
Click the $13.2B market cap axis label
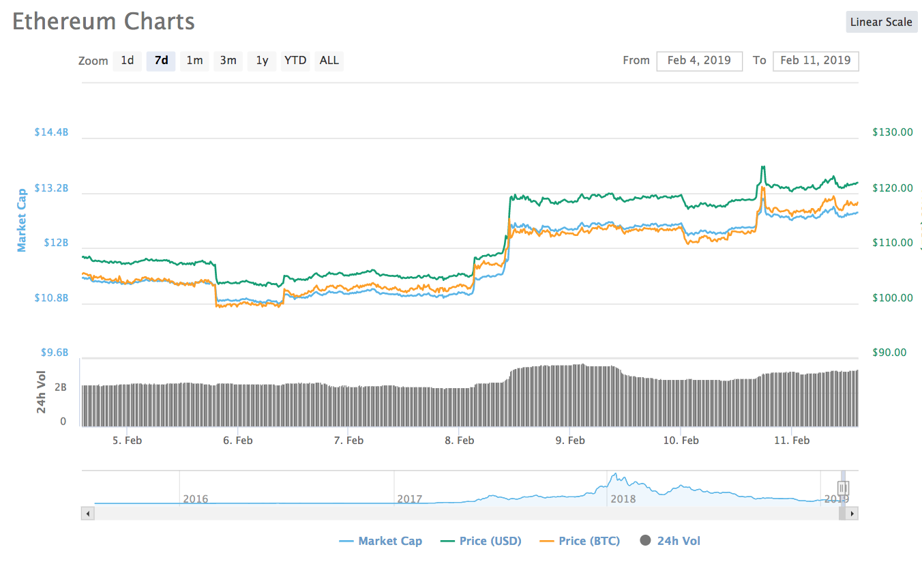click(x=51, y=188)
